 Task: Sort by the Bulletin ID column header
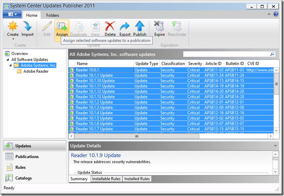(x=235, y=63)
